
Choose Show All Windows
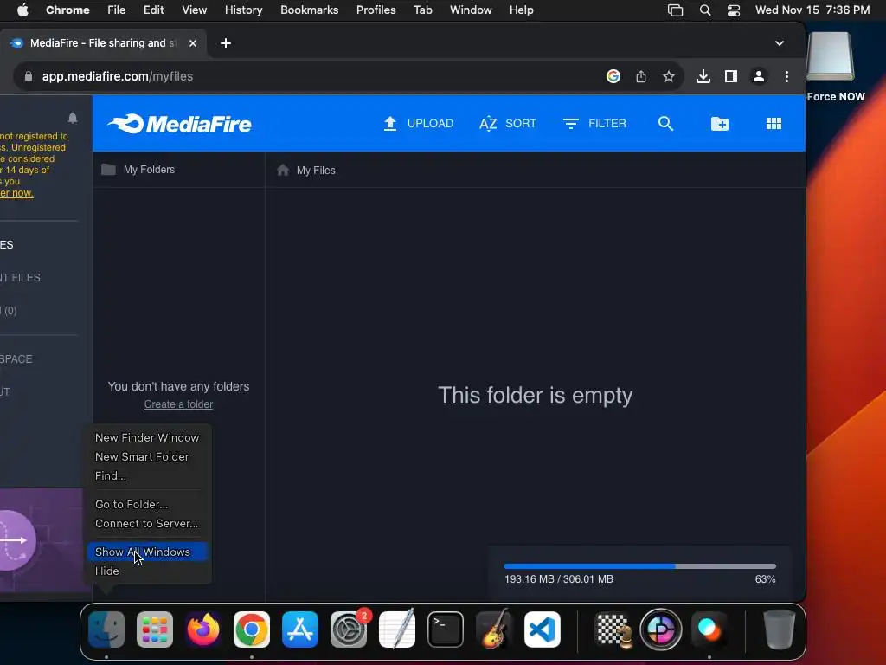pyautogui.click(x=147, y=552)
